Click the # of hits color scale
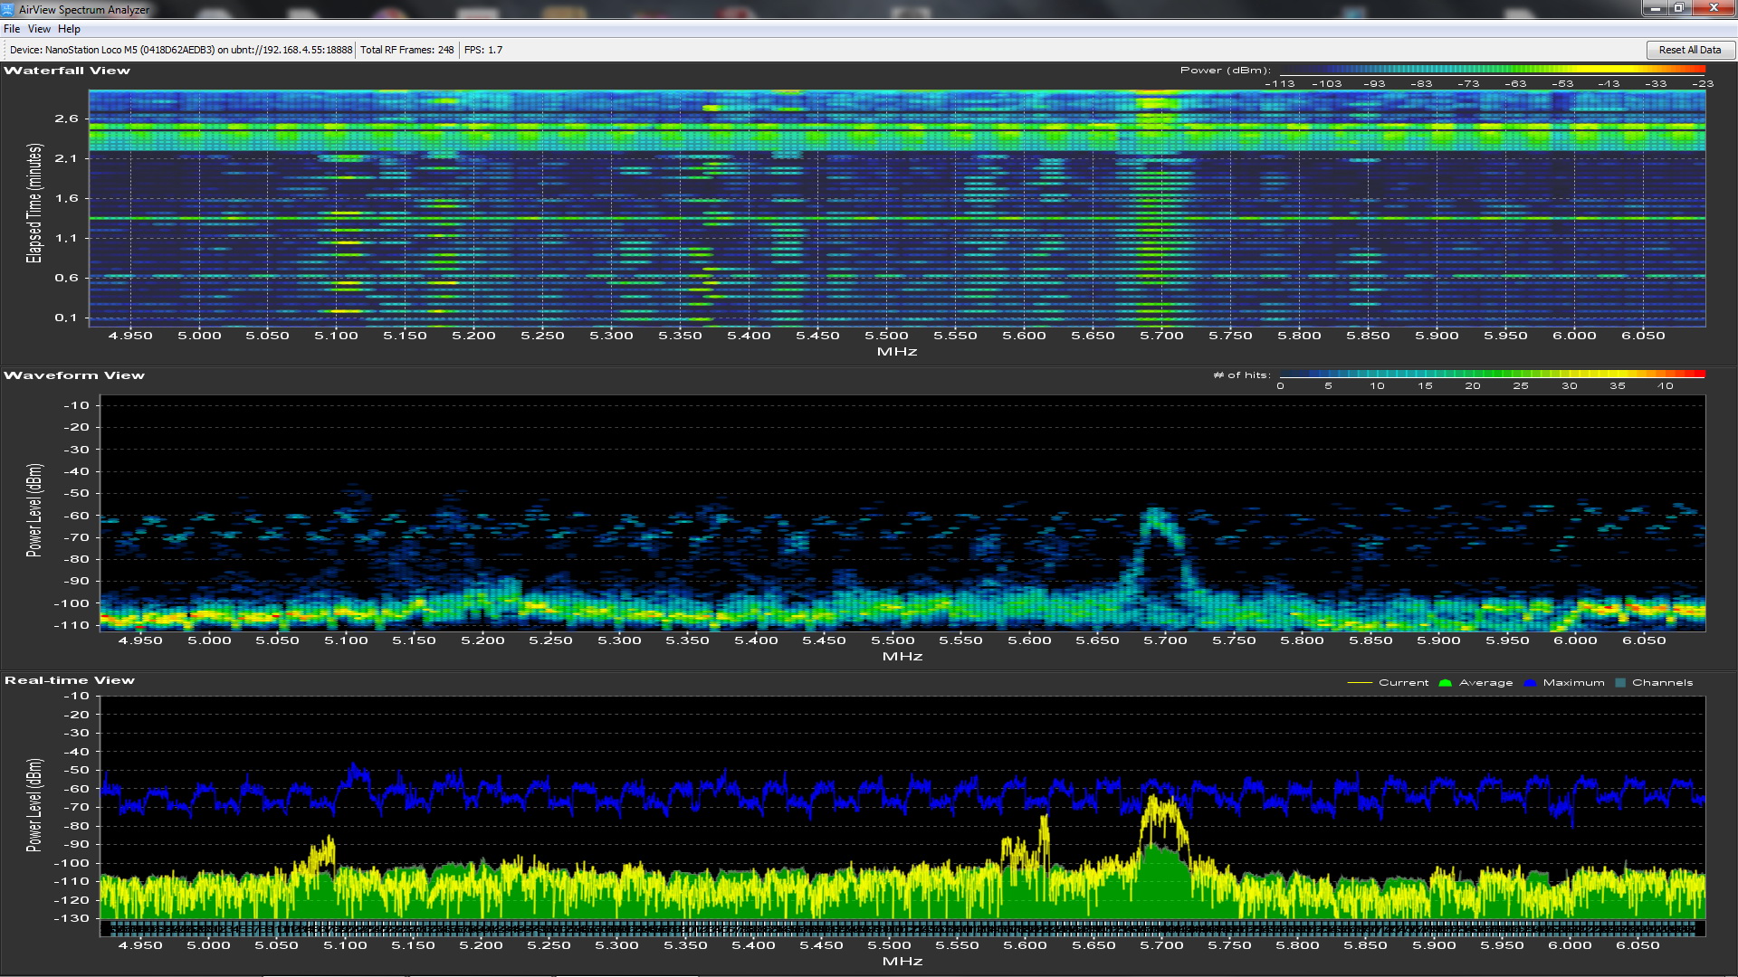The width and height of the screenshot is (1738, 977). pyautogui.click(x=1492, y=374)
